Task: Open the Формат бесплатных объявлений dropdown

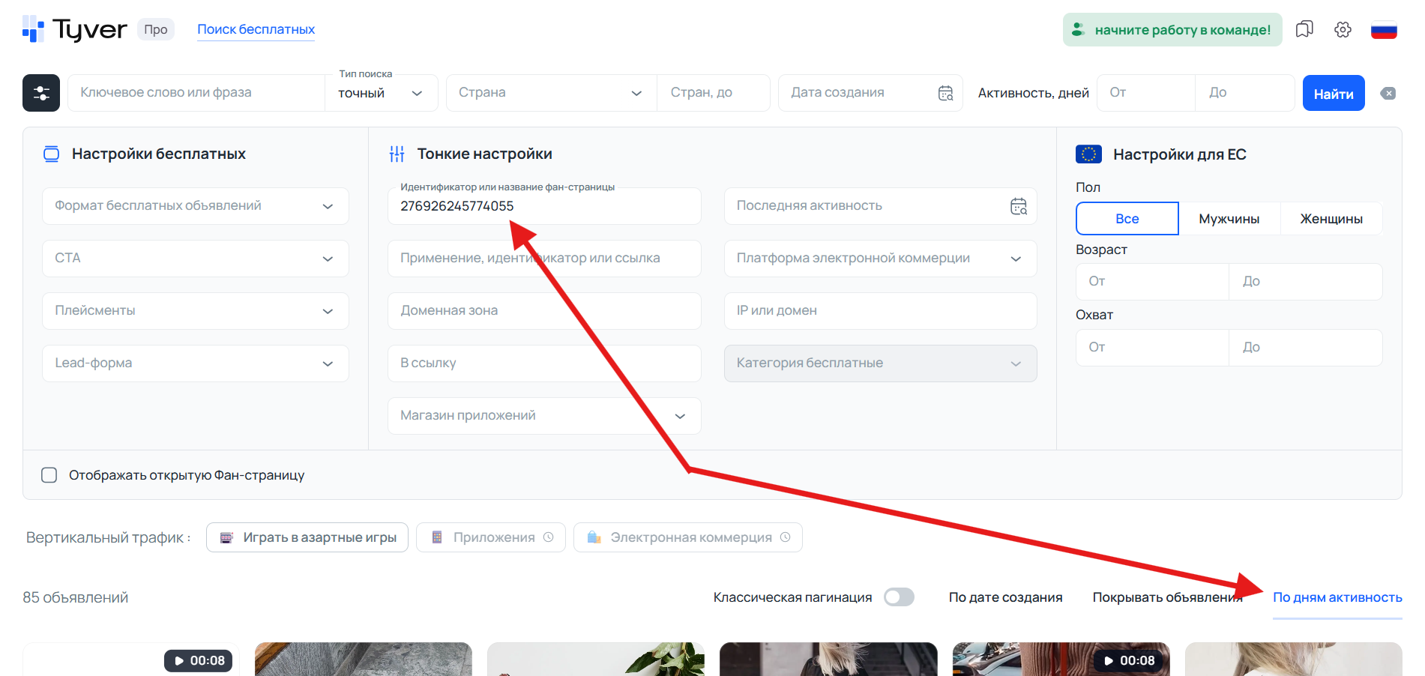Action: (195, 205)
